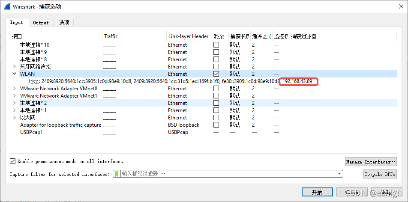
Task: Select VMware Network Adapter VMnet8 name
Action: [59, 89]
